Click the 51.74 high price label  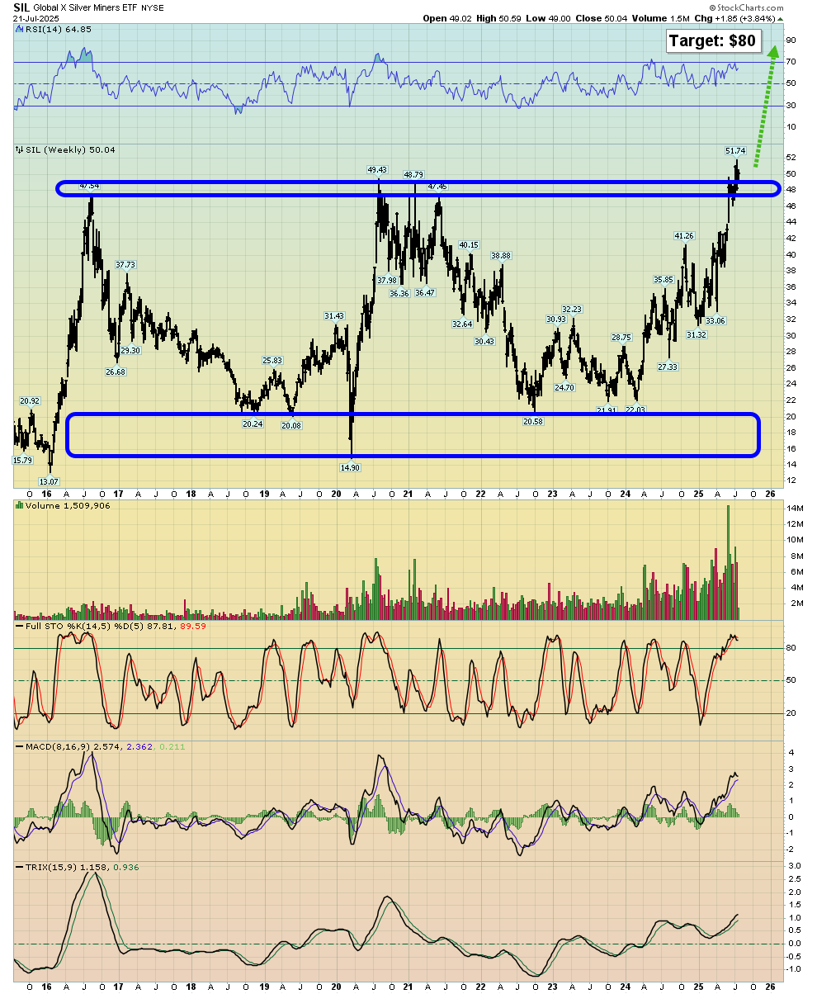click(x=736, y=151)
